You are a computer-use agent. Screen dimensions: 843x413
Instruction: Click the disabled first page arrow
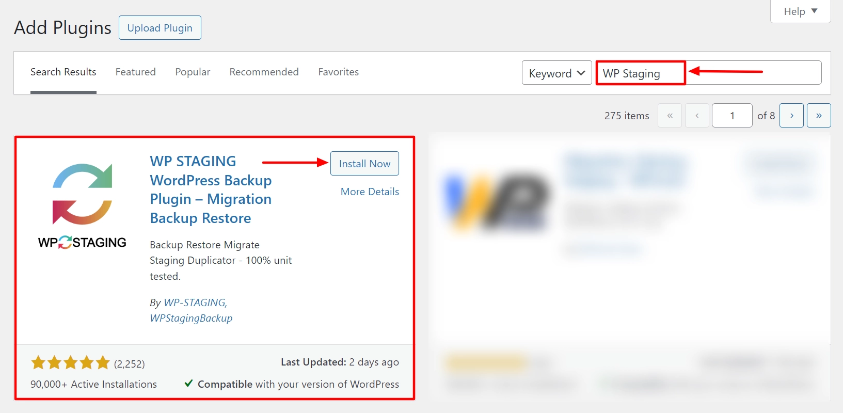coord(670,115)
